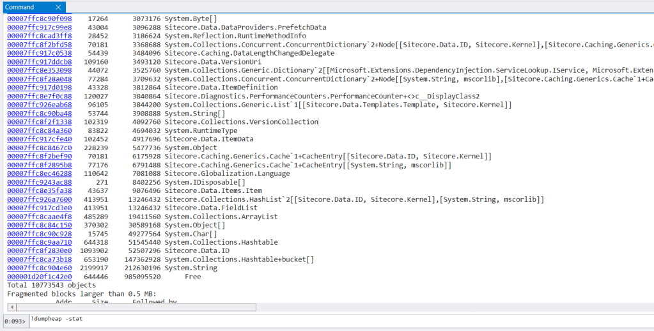Open System.Char[] method table link
The image size is (654, 331).
(39, 234)
